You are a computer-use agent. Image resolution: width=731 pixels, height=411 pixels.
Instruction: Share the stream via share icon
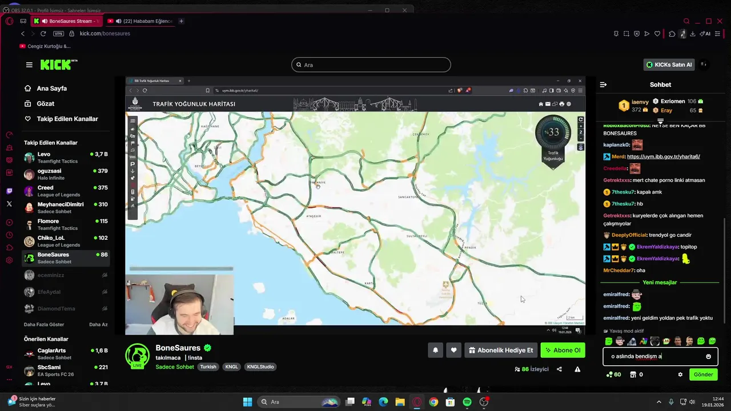(559, 369)
